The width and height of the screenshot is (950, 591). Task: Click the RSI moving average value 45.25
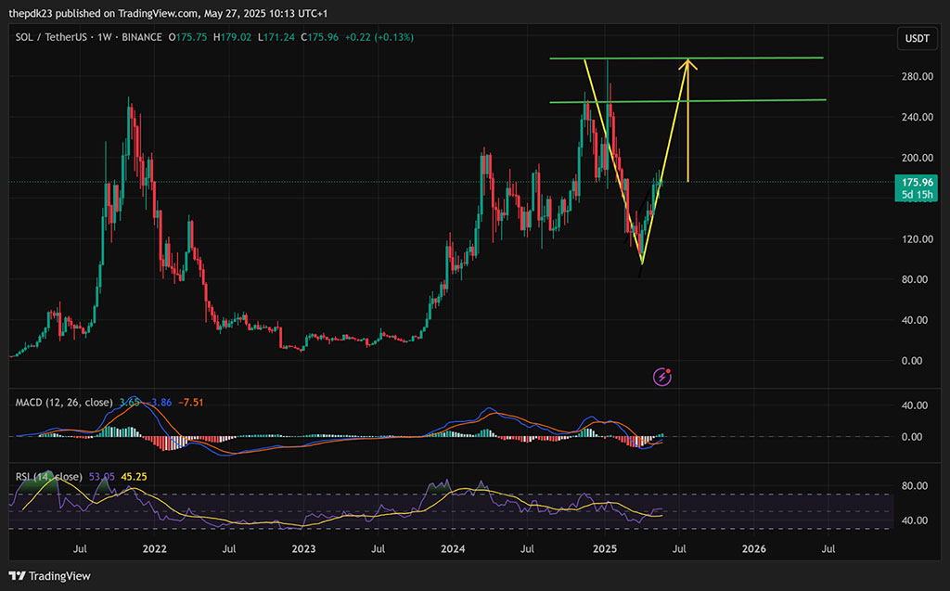click(x=134, y=477)
